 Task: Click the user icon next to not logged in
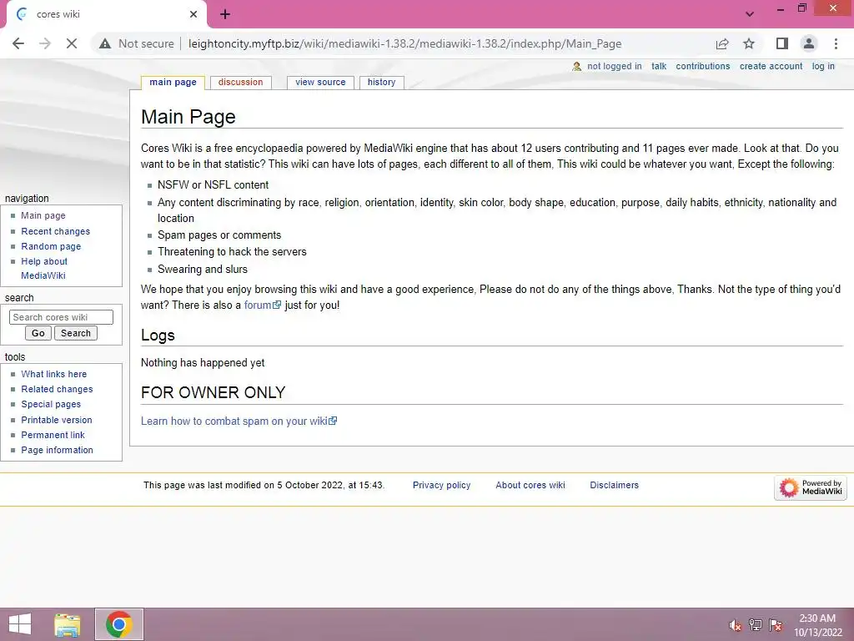click(577, 67)
